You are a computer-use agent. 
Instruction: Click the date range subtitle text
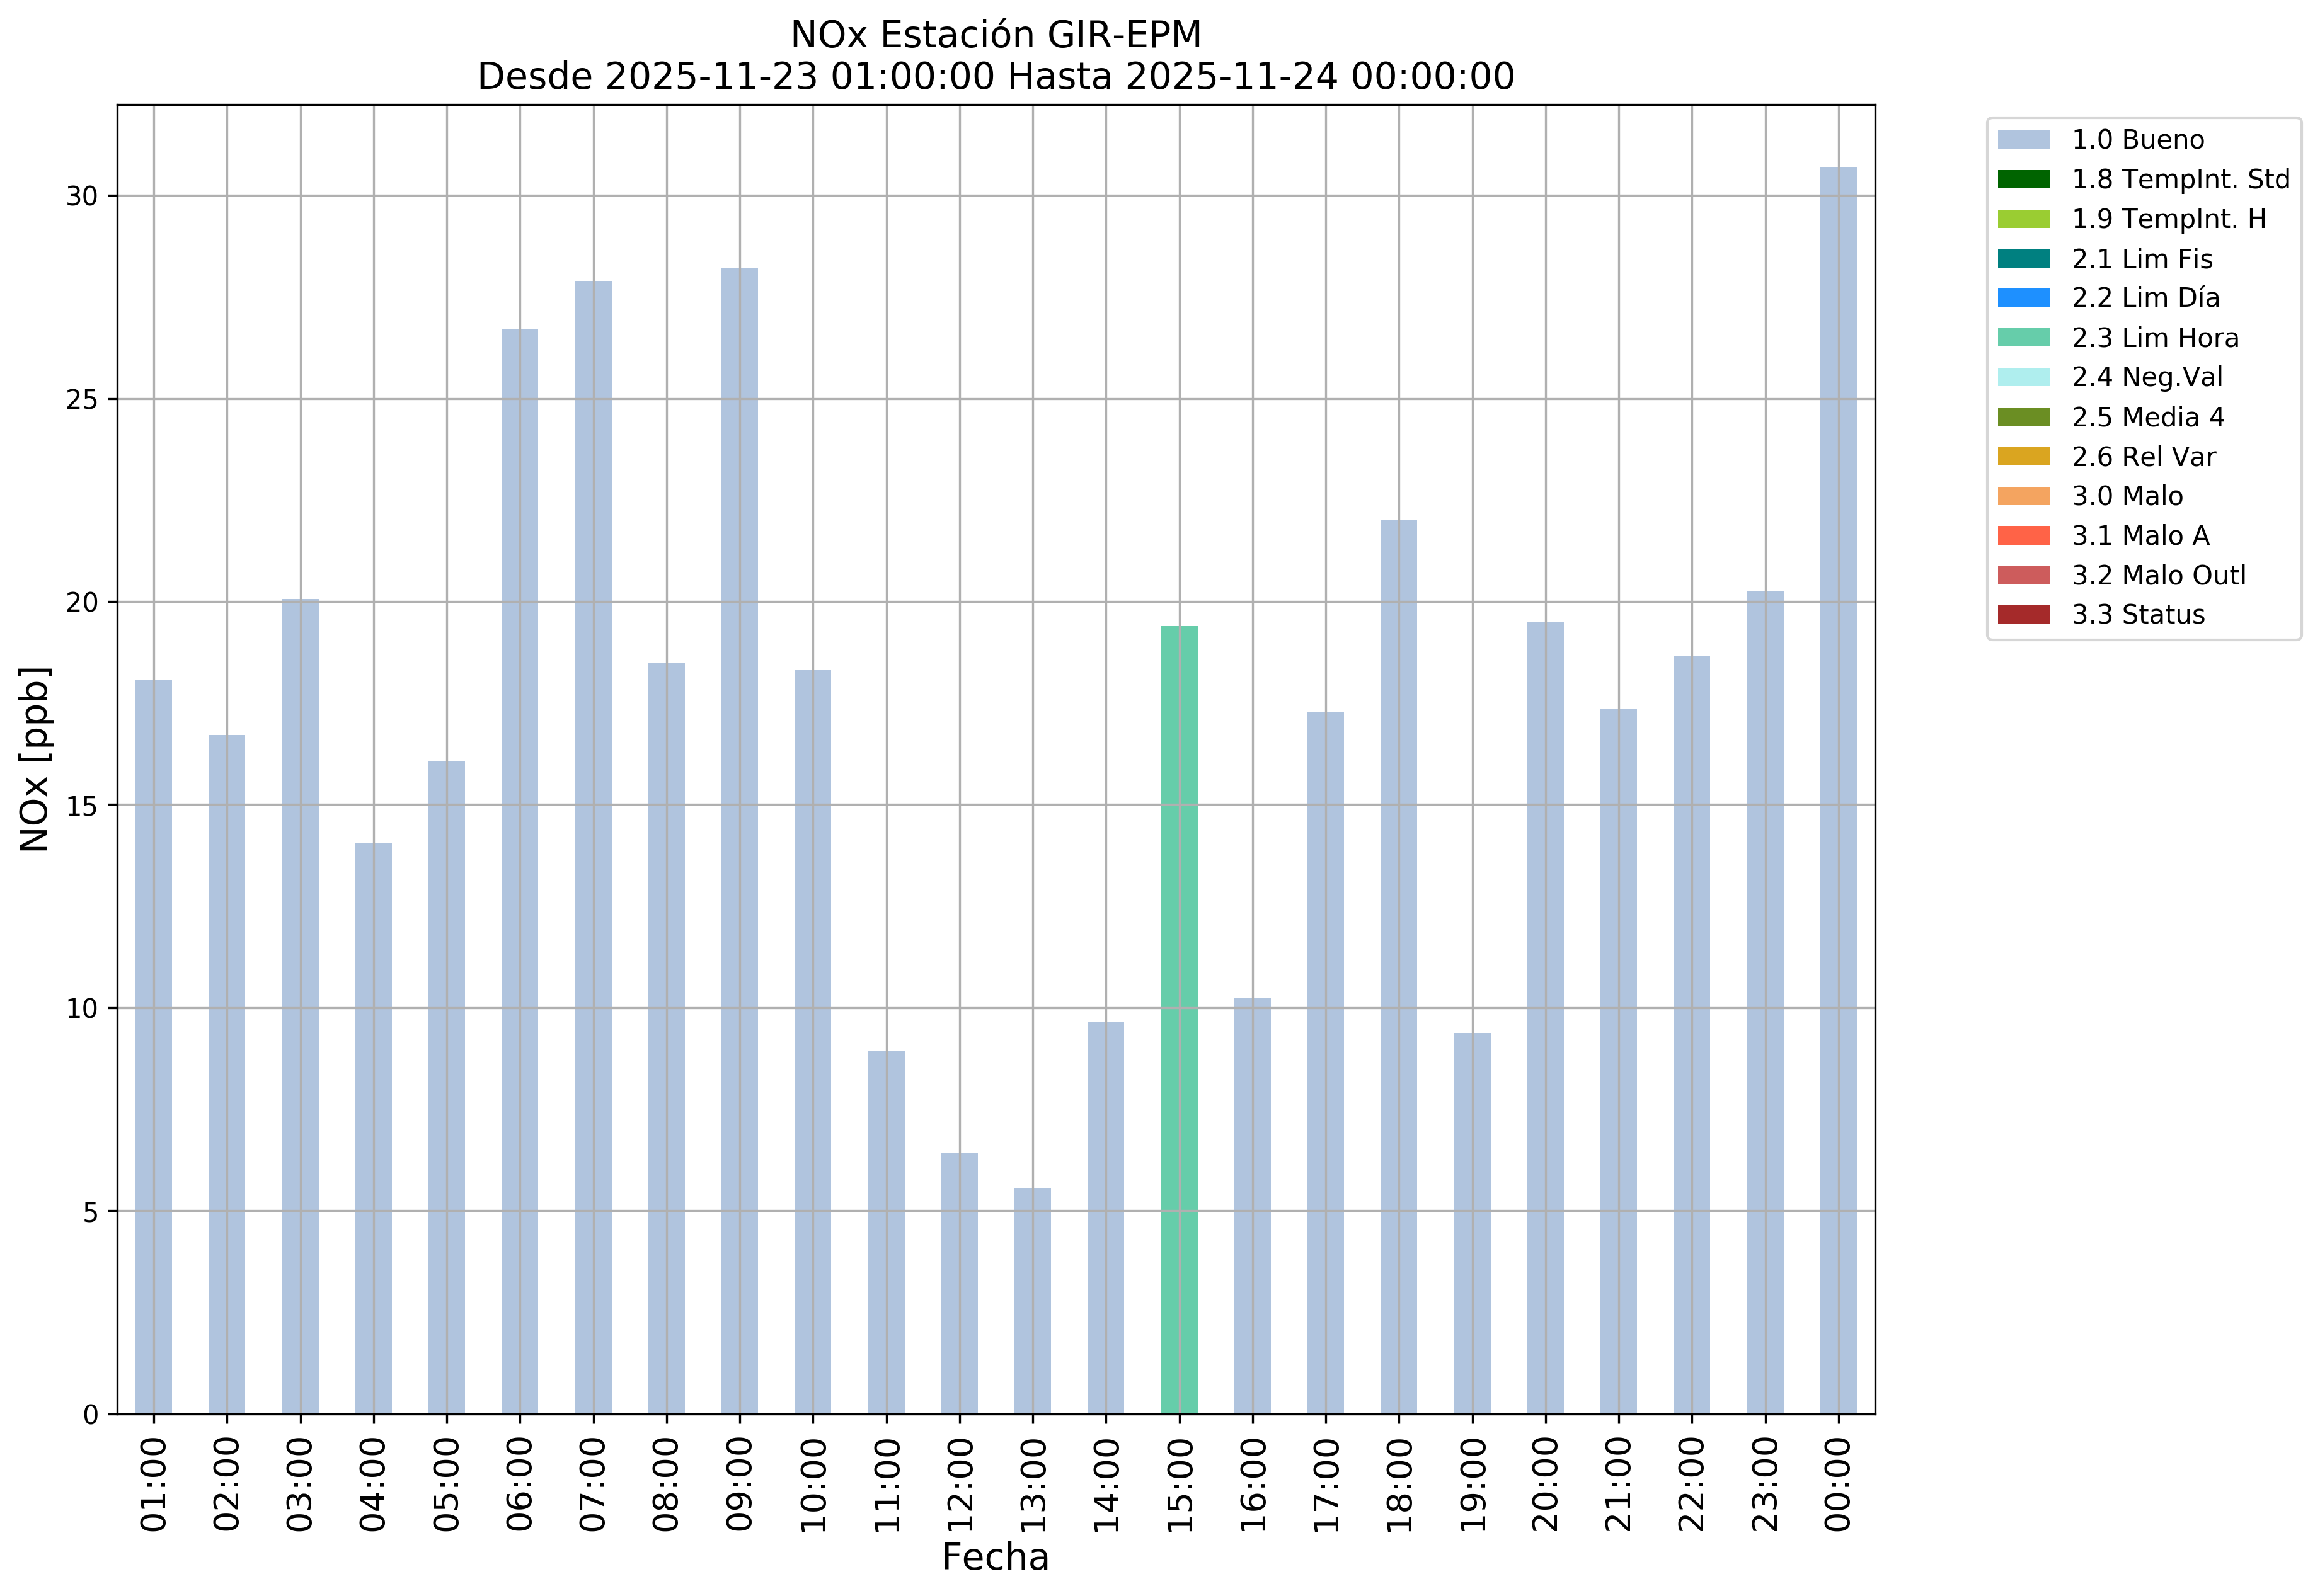pyautogui.click(x=994, y=77)
